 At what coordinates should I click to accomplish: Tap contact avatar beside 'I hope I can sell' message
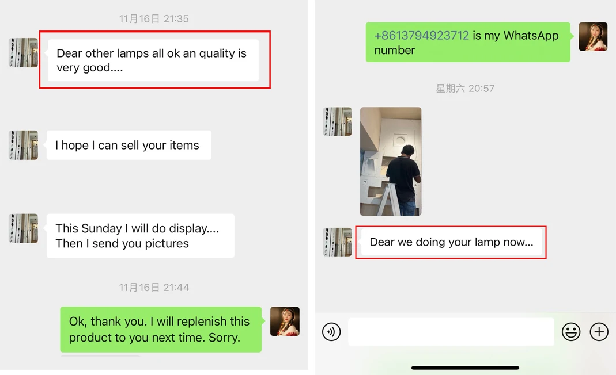pyautogui.click(x=23, y=145)
